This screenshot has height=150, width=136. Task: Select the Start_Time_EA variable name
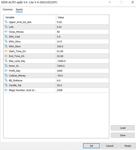[x=17, y=51]
